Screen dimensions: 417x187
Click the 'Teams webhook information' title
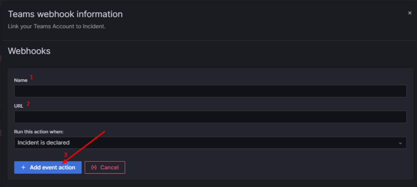(x=65, y=14)
